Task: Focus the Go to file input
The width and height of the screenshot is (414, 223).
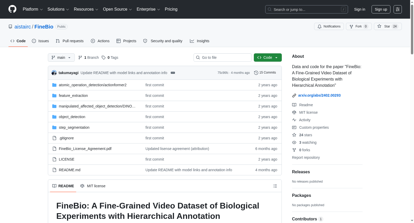Action: click(223, 57)
